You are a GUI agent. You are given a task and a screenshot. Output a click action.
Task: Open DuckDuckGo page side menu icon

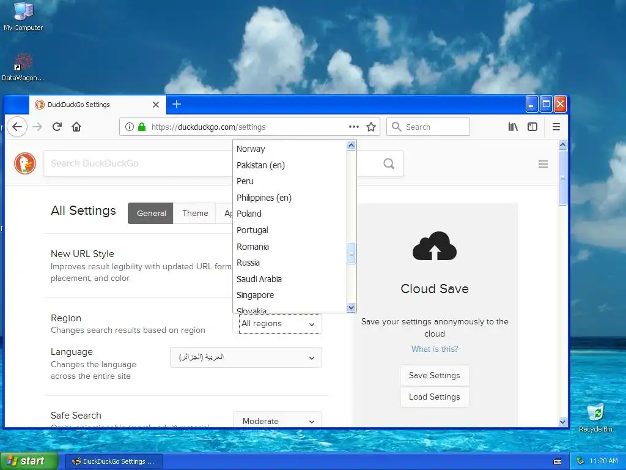point(543,164)
